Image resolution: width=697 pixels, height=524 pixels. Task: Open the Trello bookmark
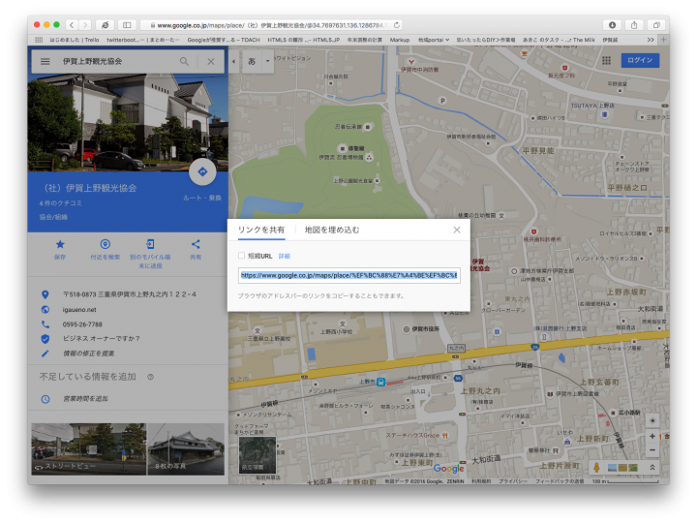click(75, 40)
